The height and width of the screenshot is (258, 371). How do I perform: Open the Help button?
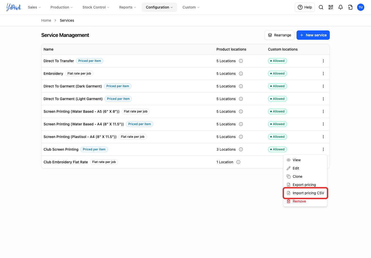(305, 7)
